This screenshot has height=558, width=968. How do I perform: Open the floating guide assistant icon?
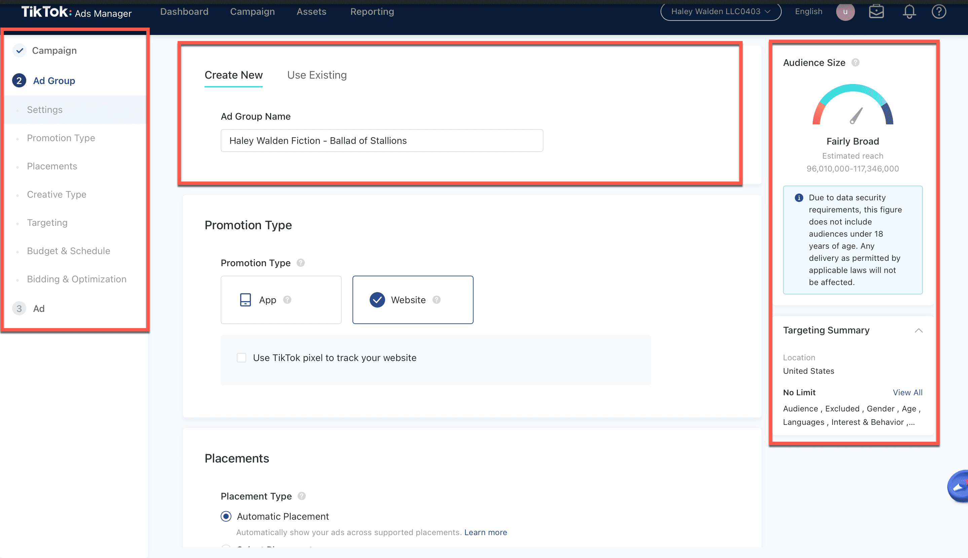959,486
